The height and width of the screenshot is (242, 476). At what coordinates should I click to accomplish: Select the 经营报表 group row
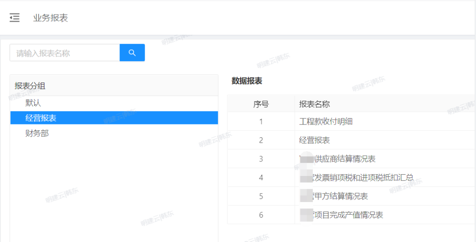(x=114, y=118)
